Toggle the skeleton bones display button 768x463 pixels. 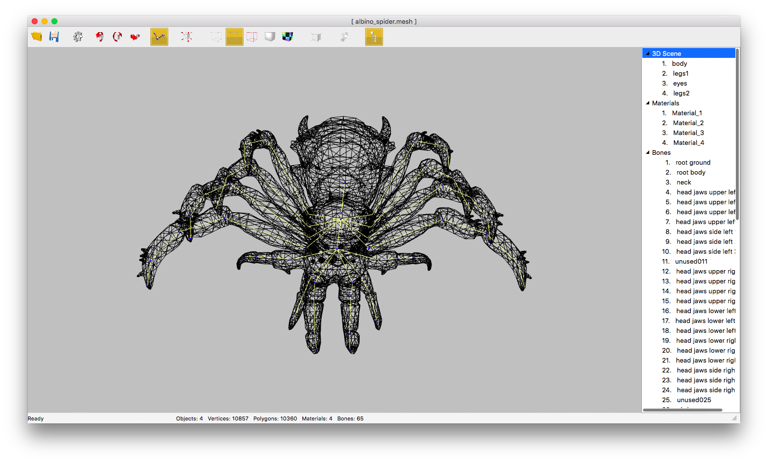[x=159, y=37]
